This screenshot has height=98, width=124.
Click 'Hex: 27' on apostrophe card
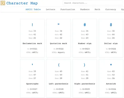(x=32, y=78)
